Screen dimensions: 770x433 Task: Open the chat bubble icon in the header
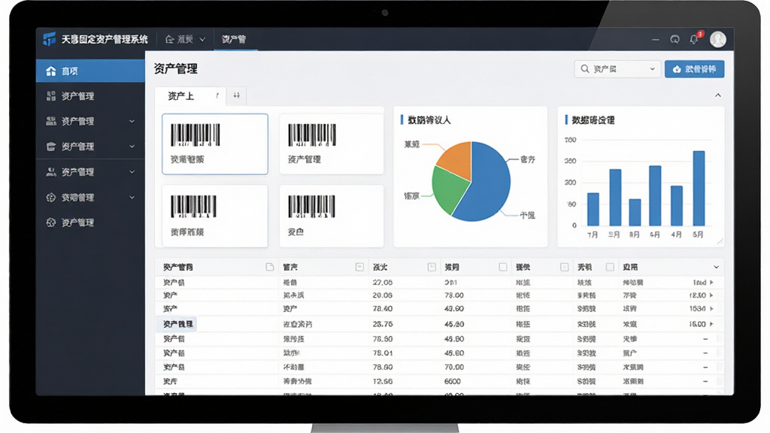coord(675,39)
